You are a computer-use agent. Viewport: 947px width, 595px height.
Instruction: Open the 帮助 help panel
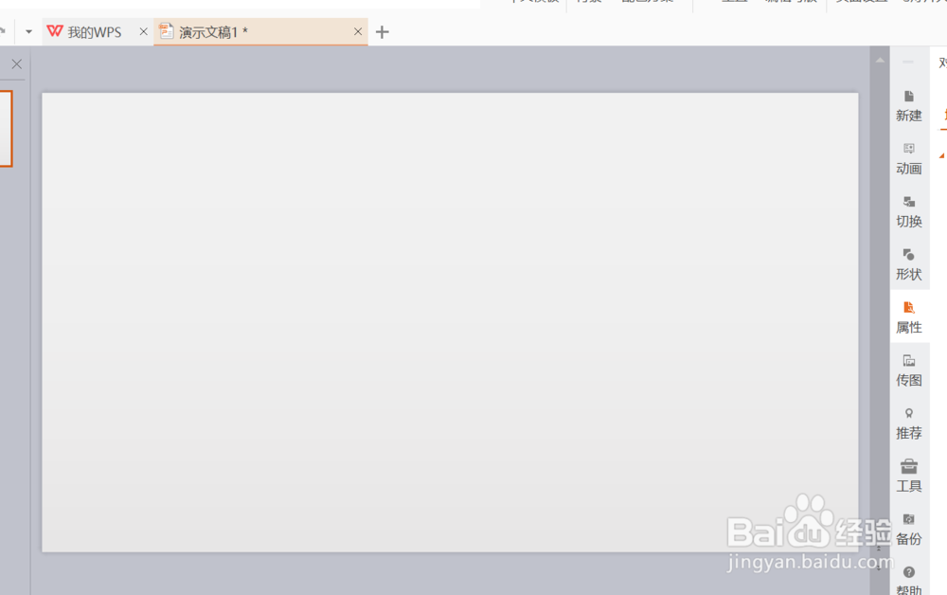coord(909,580)
